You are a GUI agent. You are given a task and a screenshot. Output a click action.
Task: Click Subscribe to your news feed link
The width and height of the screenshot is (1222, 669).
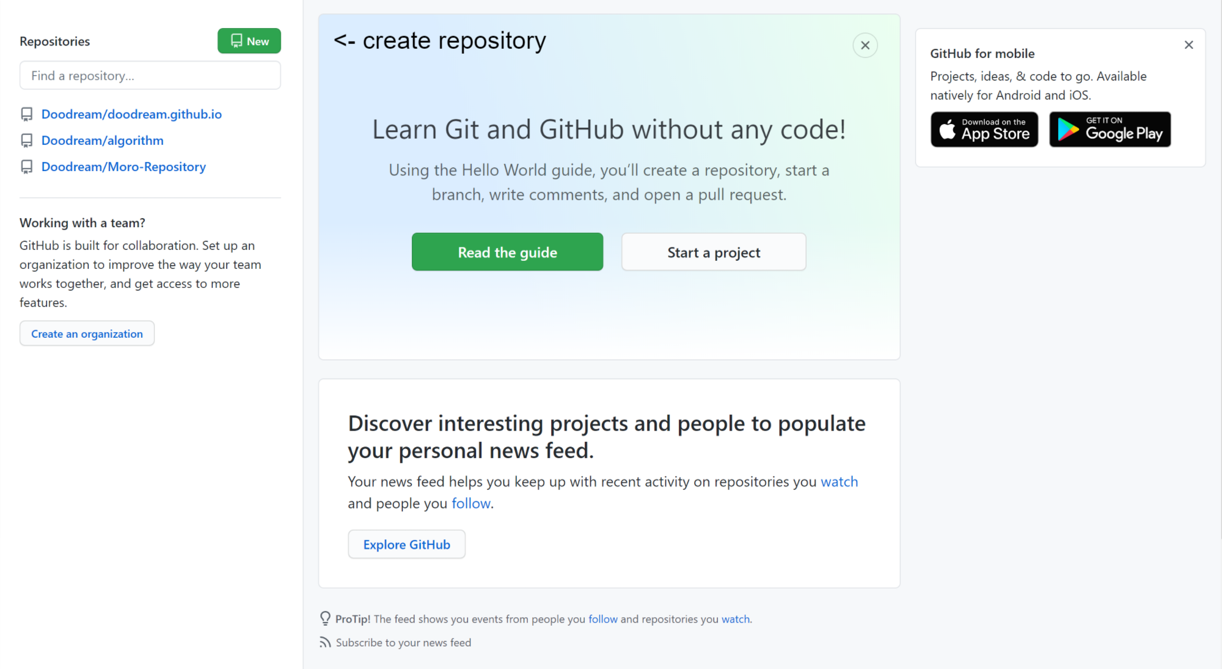point(403,642)
